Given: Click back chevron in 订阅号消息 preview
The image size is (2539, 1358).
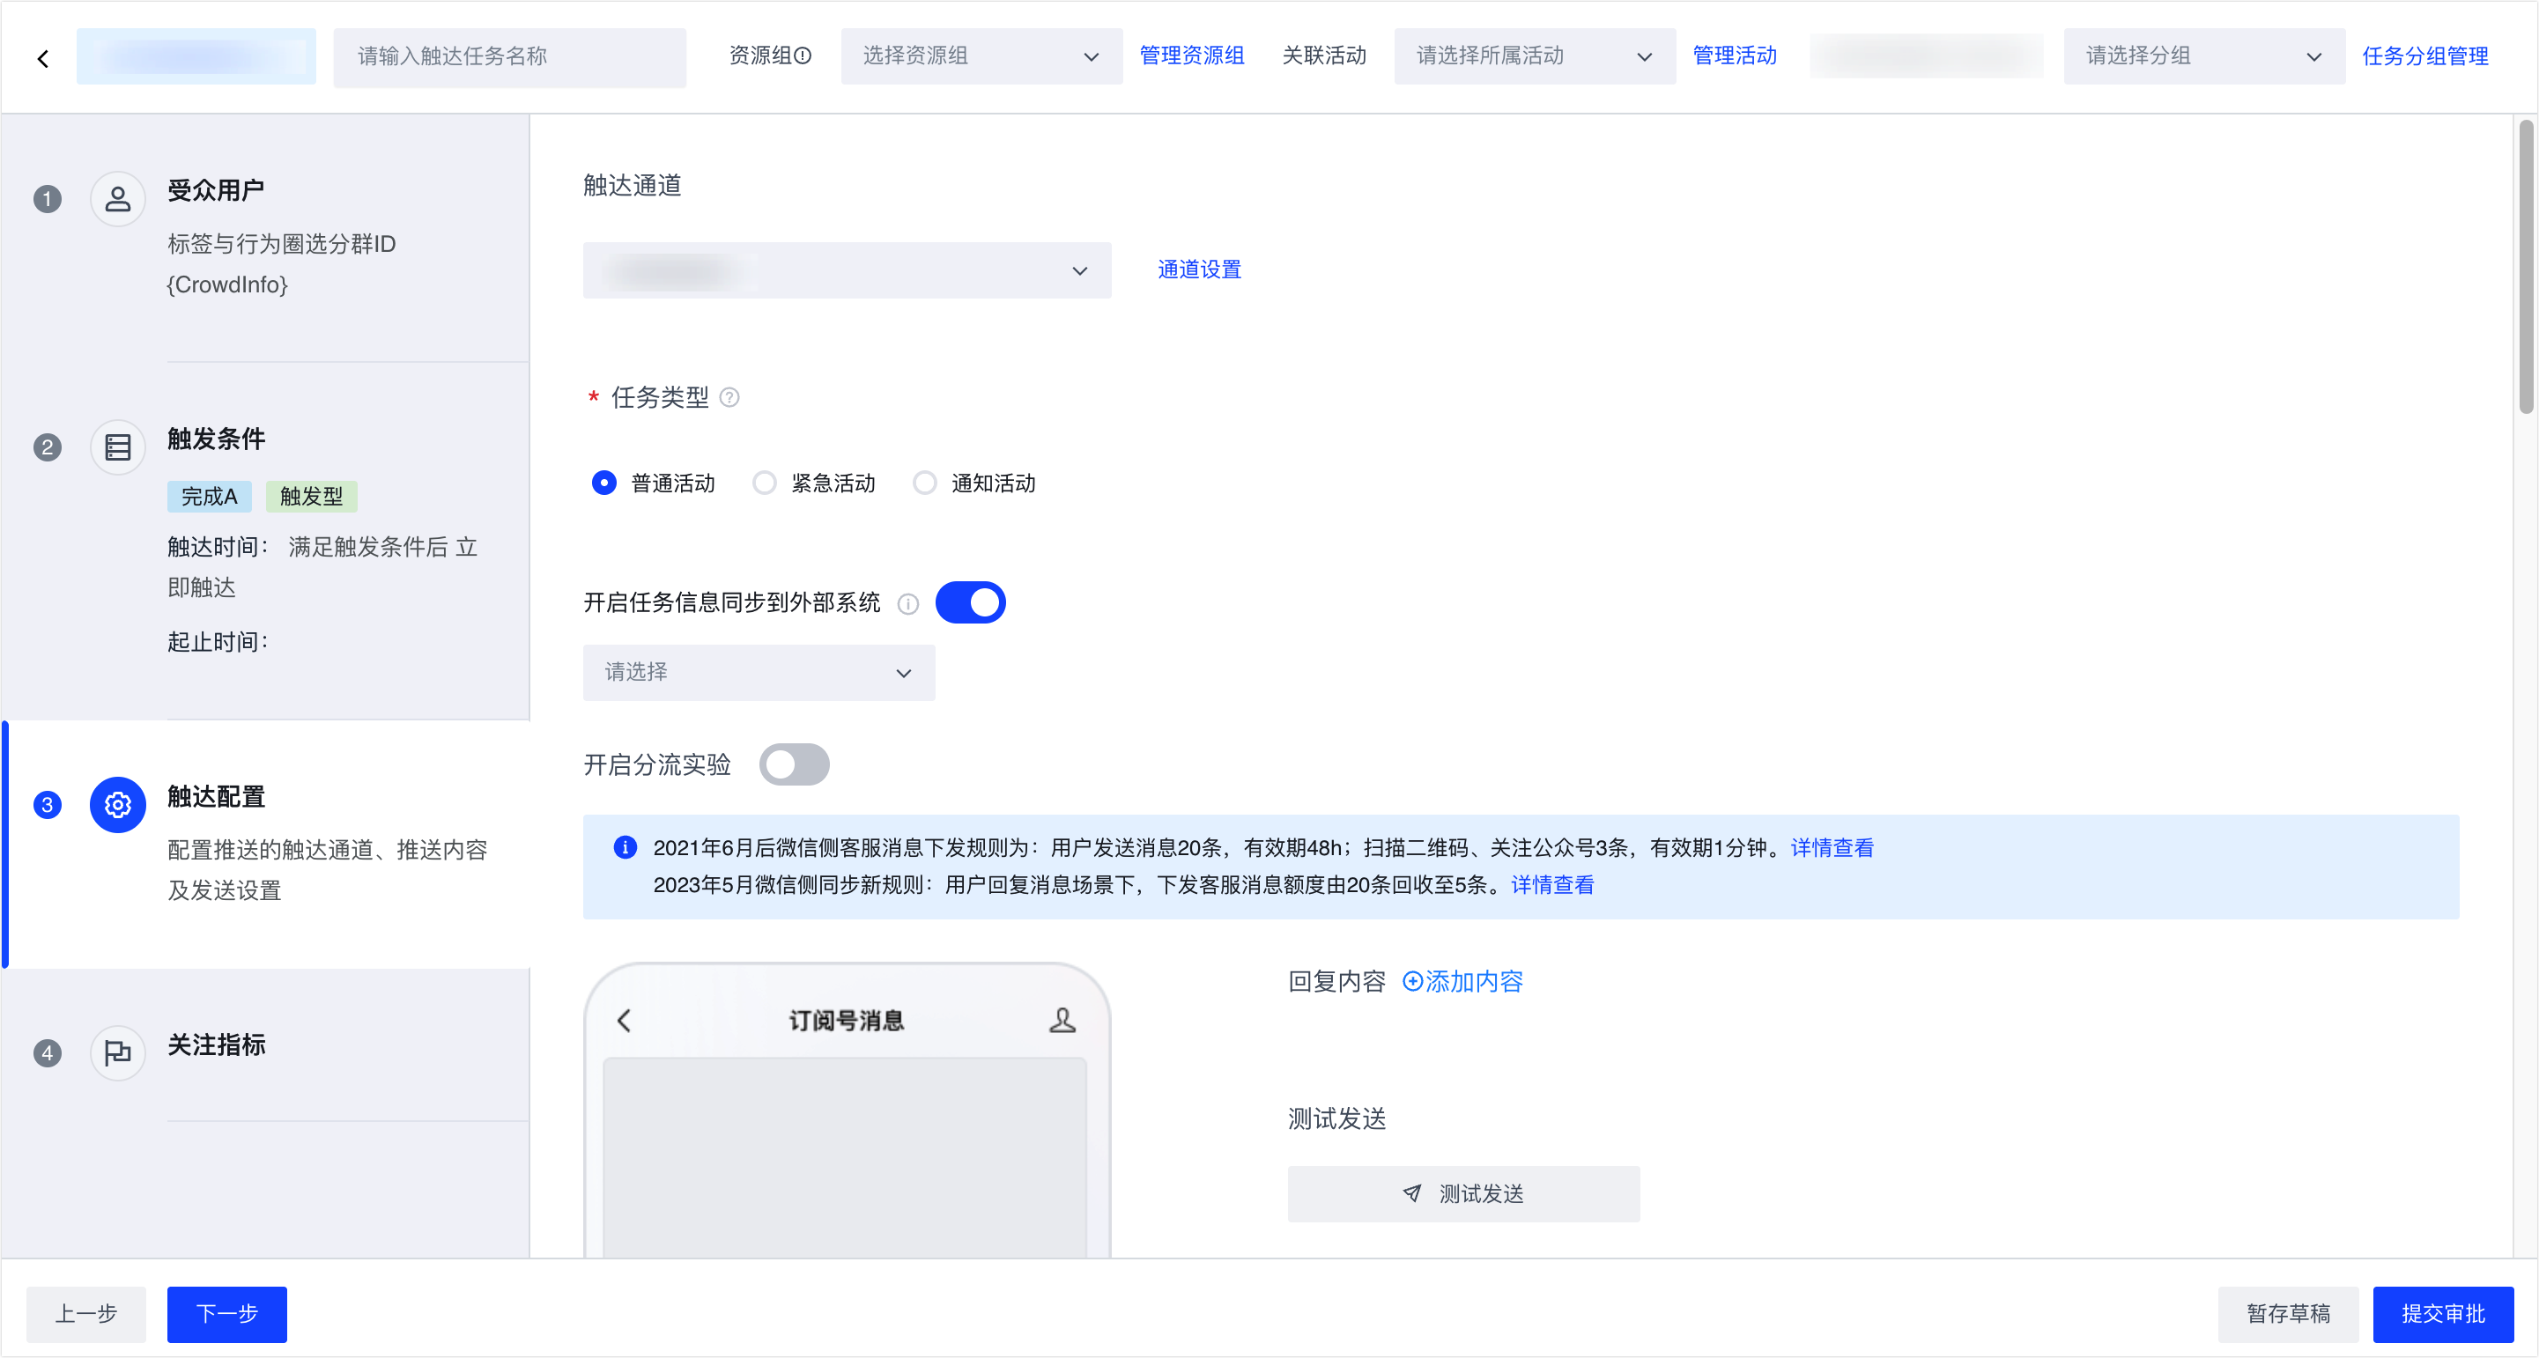Looking at the screenshot, I should pos(624,1020).
